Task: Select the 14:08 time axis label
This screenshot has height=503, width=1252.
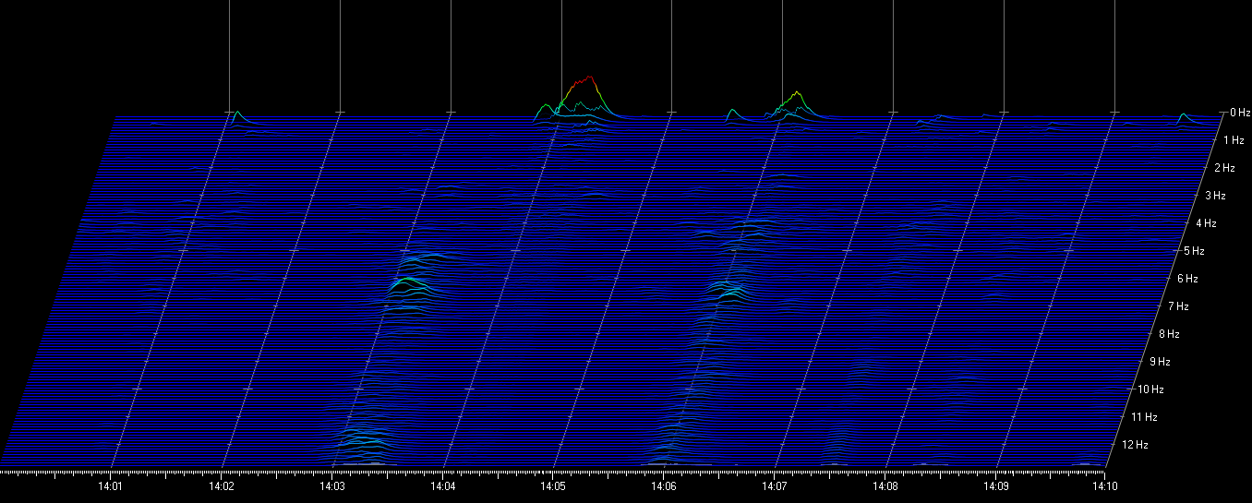Action: [x=885, y=486]
